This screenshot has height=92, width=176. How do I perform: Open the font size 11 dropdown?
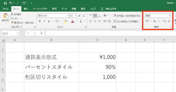click(76, 16)
